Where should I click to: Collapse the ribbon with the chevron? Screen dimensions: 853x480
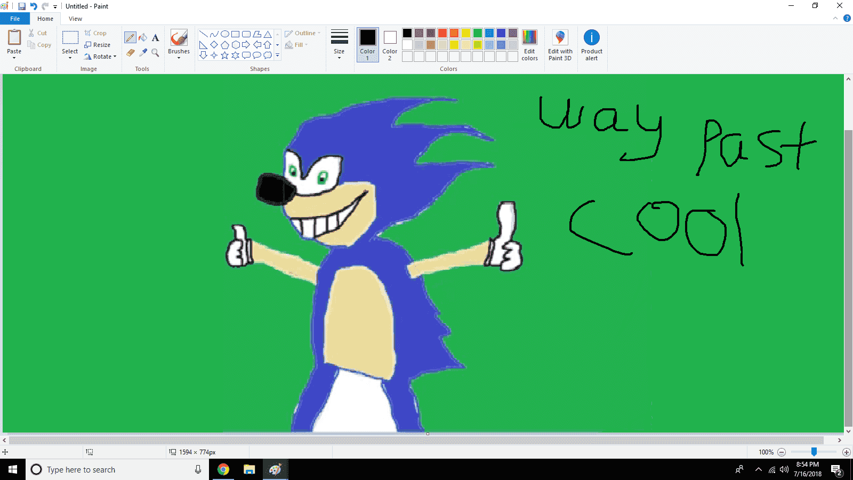coord(835,18)
